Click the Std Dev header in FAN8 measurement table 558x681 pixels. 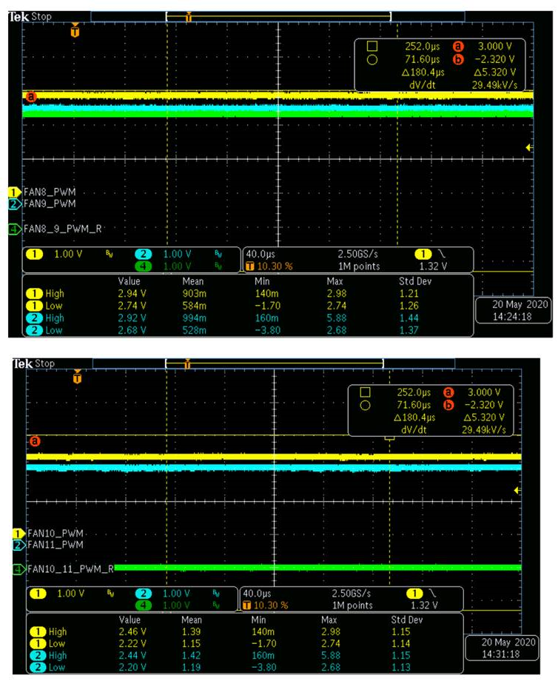click(415, 281)
